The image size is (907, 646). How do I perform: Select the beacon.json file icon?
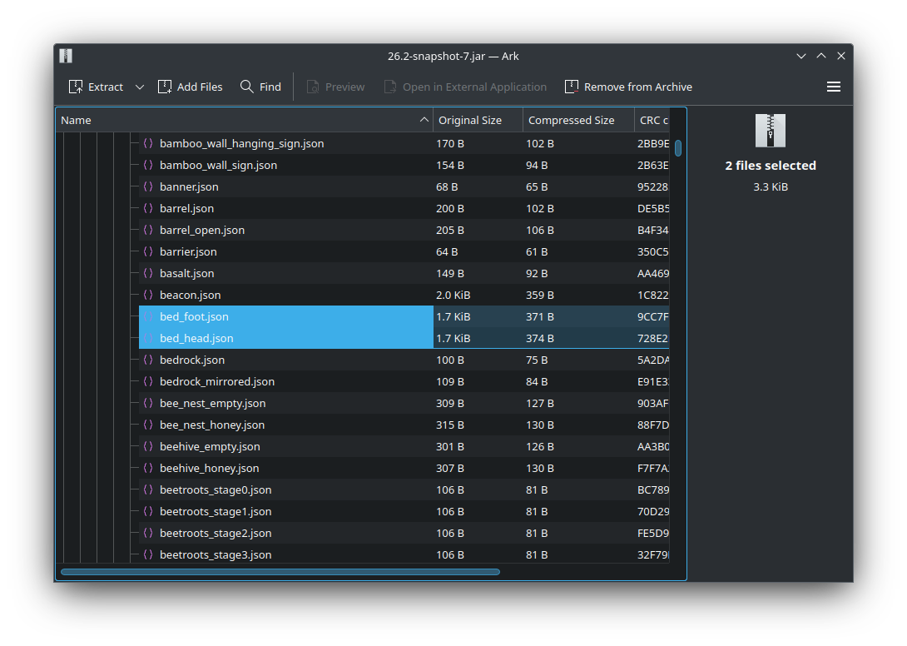click(x=148, y=296)
